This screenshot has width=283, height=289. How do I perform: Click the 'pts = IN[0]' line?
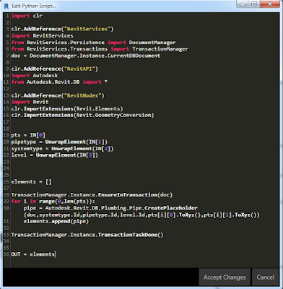click(x=28, y=135)
